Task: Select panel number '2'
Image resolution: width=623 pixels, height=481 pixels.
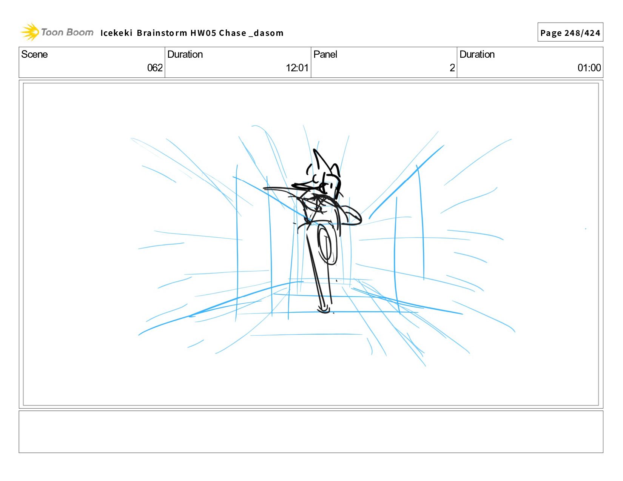Action: 452,68
